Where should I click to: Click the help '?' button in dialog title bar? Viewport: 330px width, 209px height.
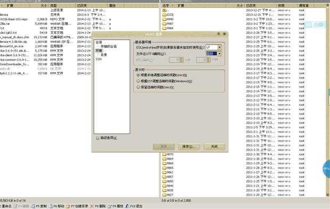pos(219,34)
